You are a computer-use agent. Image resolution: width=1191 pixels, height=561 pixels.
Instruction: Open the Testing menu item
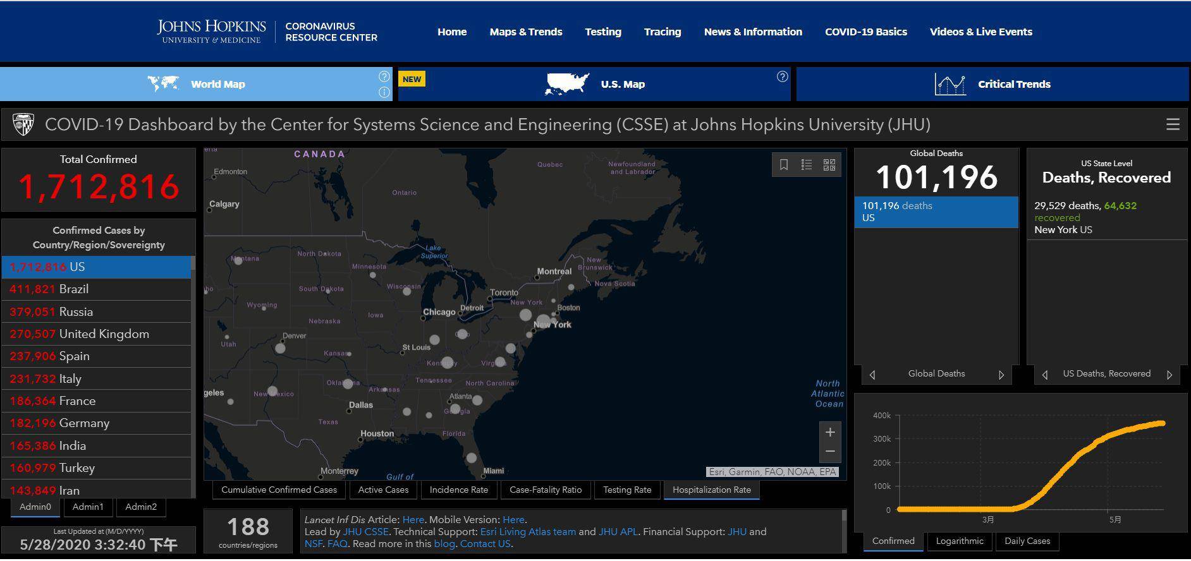tap(603, 32)
